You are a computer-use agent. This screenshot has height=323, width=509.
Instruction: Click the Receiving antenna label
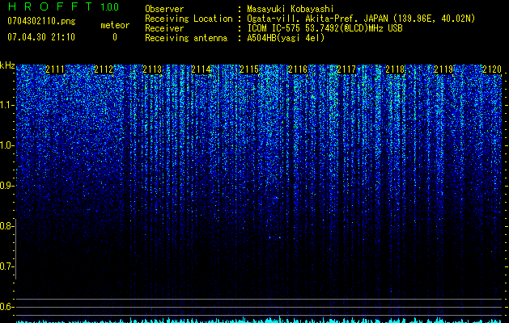coord(186,38)
